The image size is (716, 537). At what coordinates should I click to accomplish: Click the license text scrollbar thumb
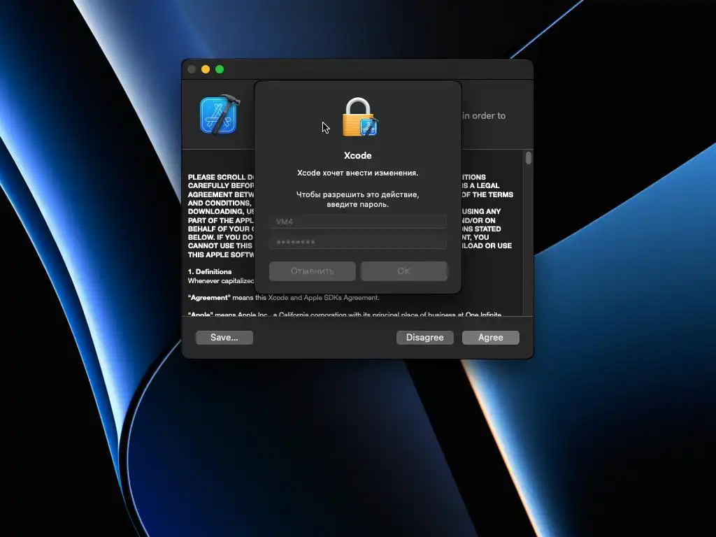pos(529,158)
